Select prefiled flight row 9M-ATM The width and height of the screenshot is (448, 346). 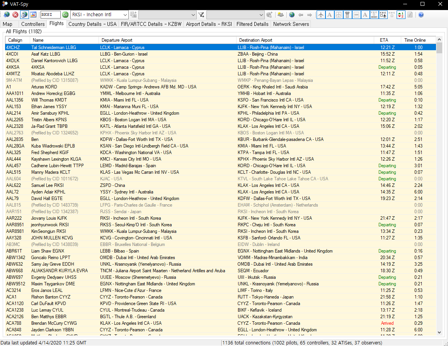point(221,80)
